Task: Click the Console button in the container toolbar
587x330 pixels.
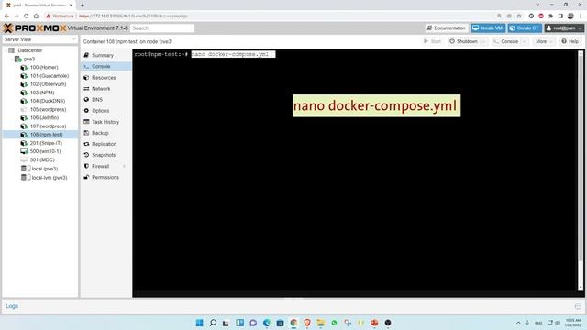Action: point(505,41)
